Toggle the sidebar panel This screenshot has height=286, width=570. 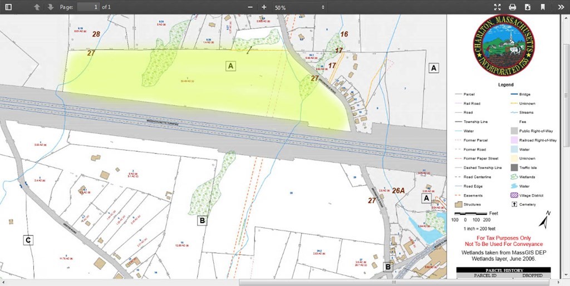8,7
